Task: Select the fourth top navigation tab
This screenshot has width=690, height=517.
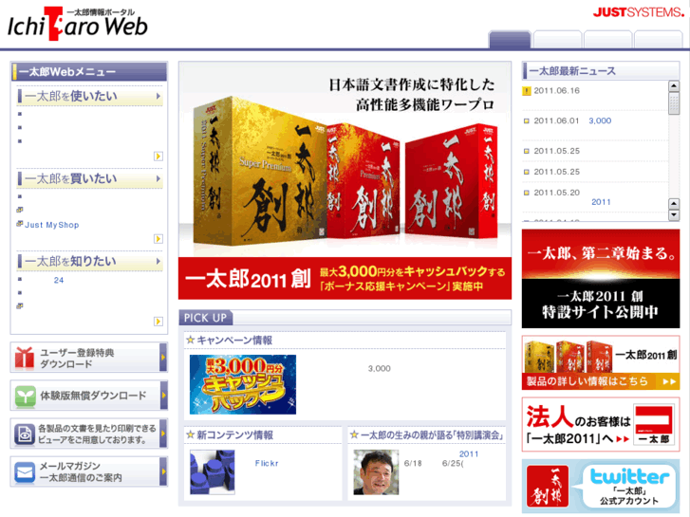Action: (659, 40)
